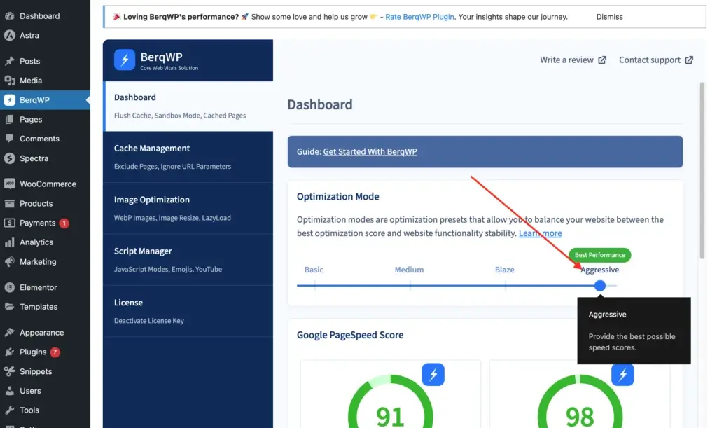Click the Analytics bar chart icon
The height and width of the screenshot is (428, 717).
click(x=10, y=242)
